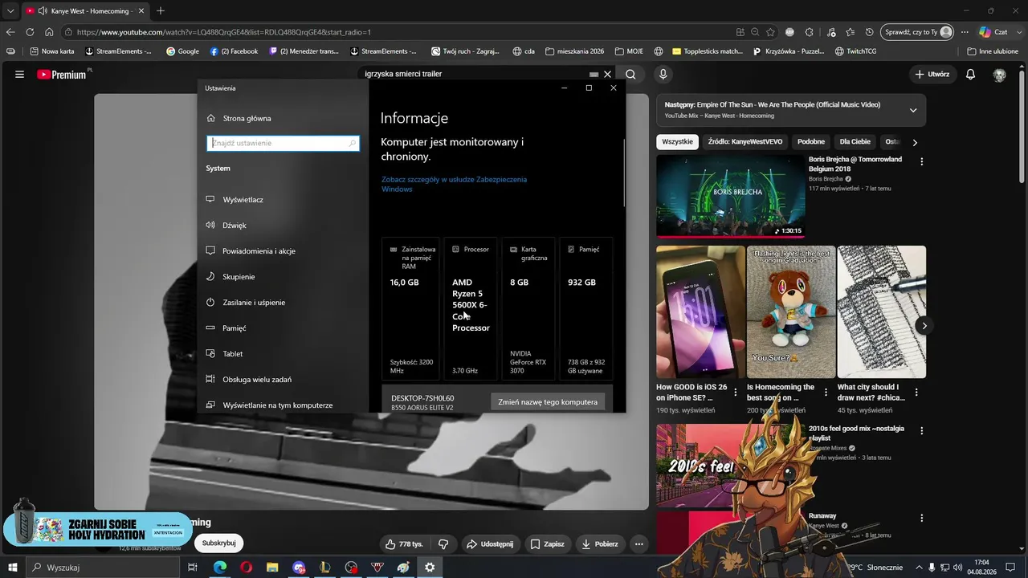Like the video with 778 tys. button
Viewport: 1028px width, 578px height.
(x=404, y=543)
